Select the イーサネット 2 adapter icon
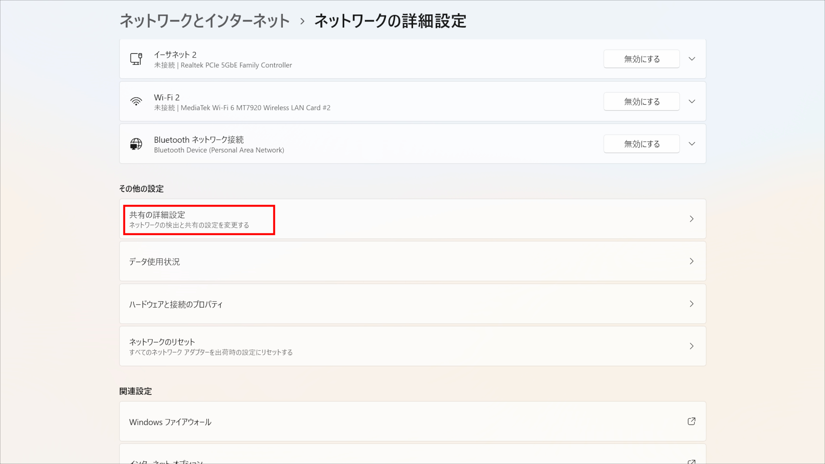The width and height of the screenshot is (825, 464). [136, 59]
